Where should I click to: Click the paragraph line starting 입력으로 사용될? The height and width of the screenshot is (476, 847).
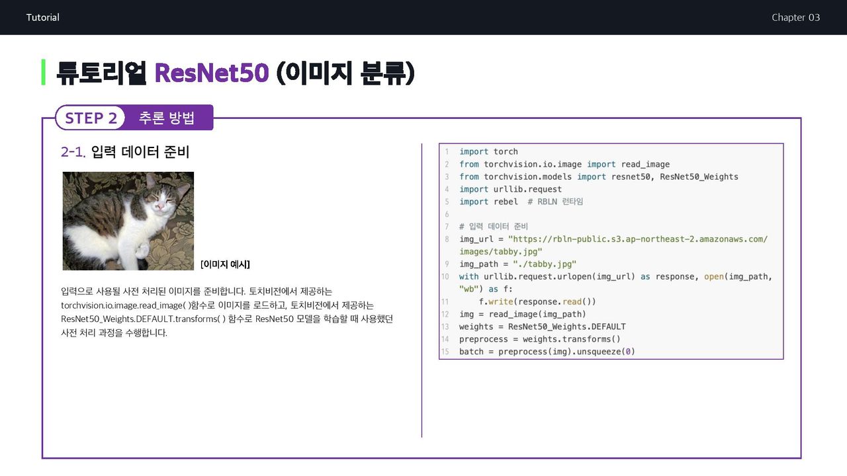(x=197, y=291)
